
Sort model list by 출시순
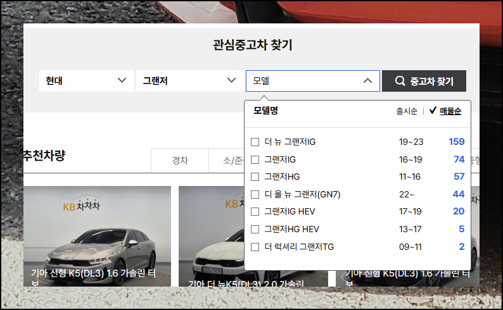(x=407, y=111)
